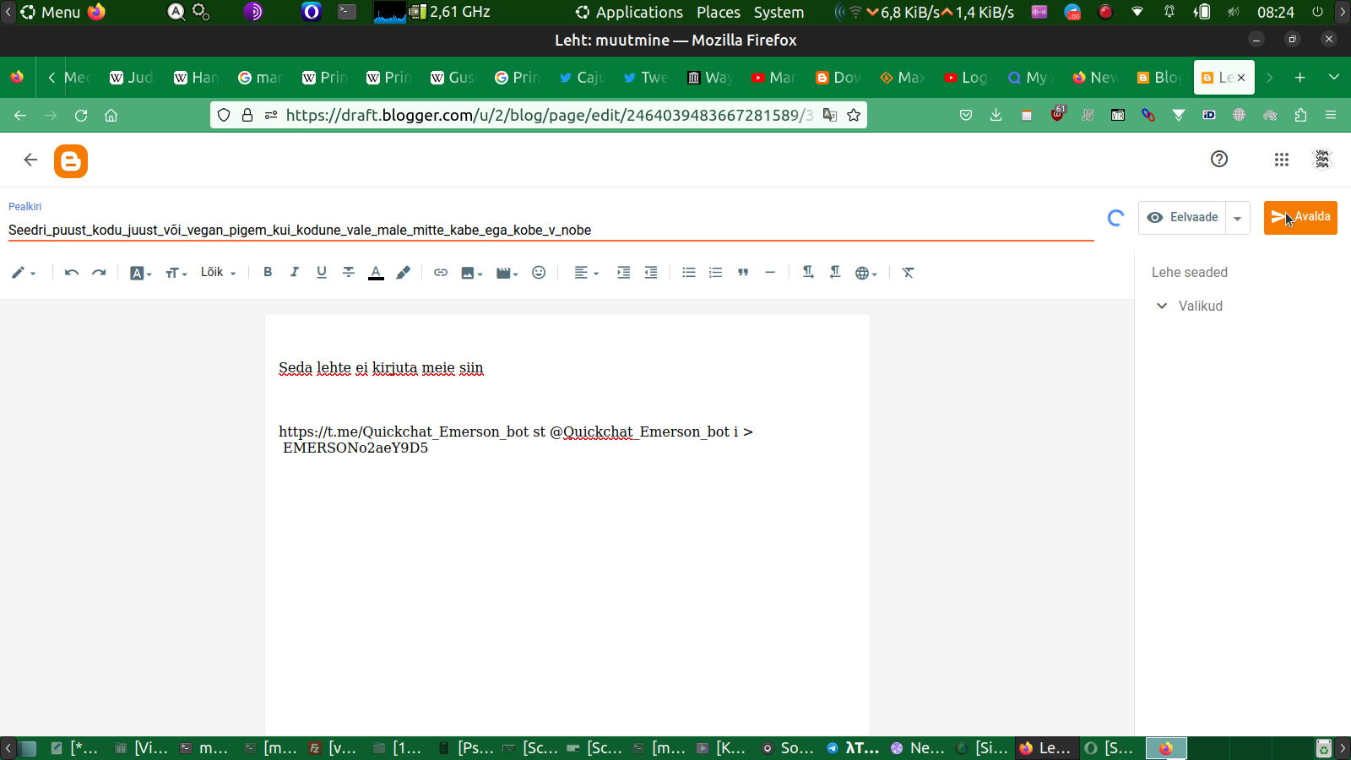
Task: Open the insert image dropdown
Action: click(x=471, y=273)
